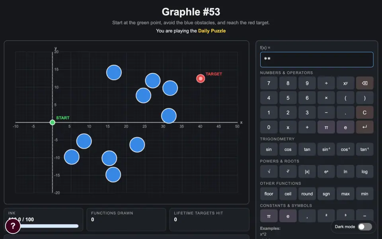382x239 pixels.
Task: Insert the cubed ³ symbol
Action: click(x=345, y=216)
